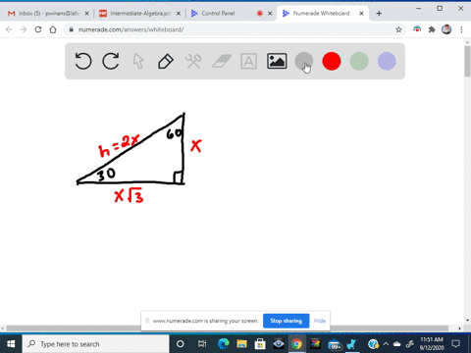
Task: Open Task View on taskbar
Action: tap(202, 344)
